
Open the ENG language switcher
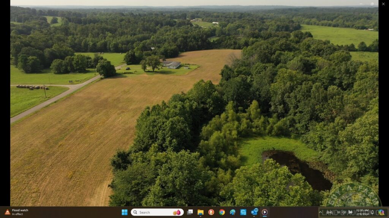tap(330, 212)
